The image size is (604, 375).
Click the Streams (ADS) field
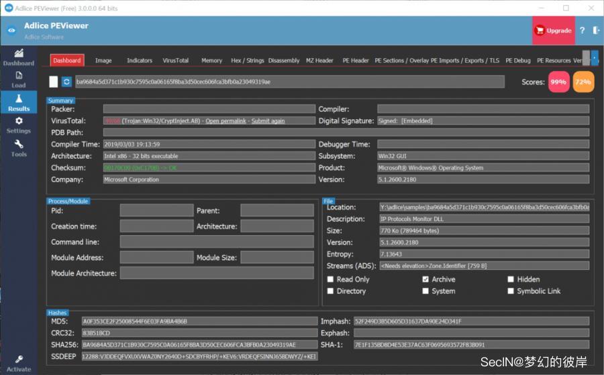coord(484,266)
